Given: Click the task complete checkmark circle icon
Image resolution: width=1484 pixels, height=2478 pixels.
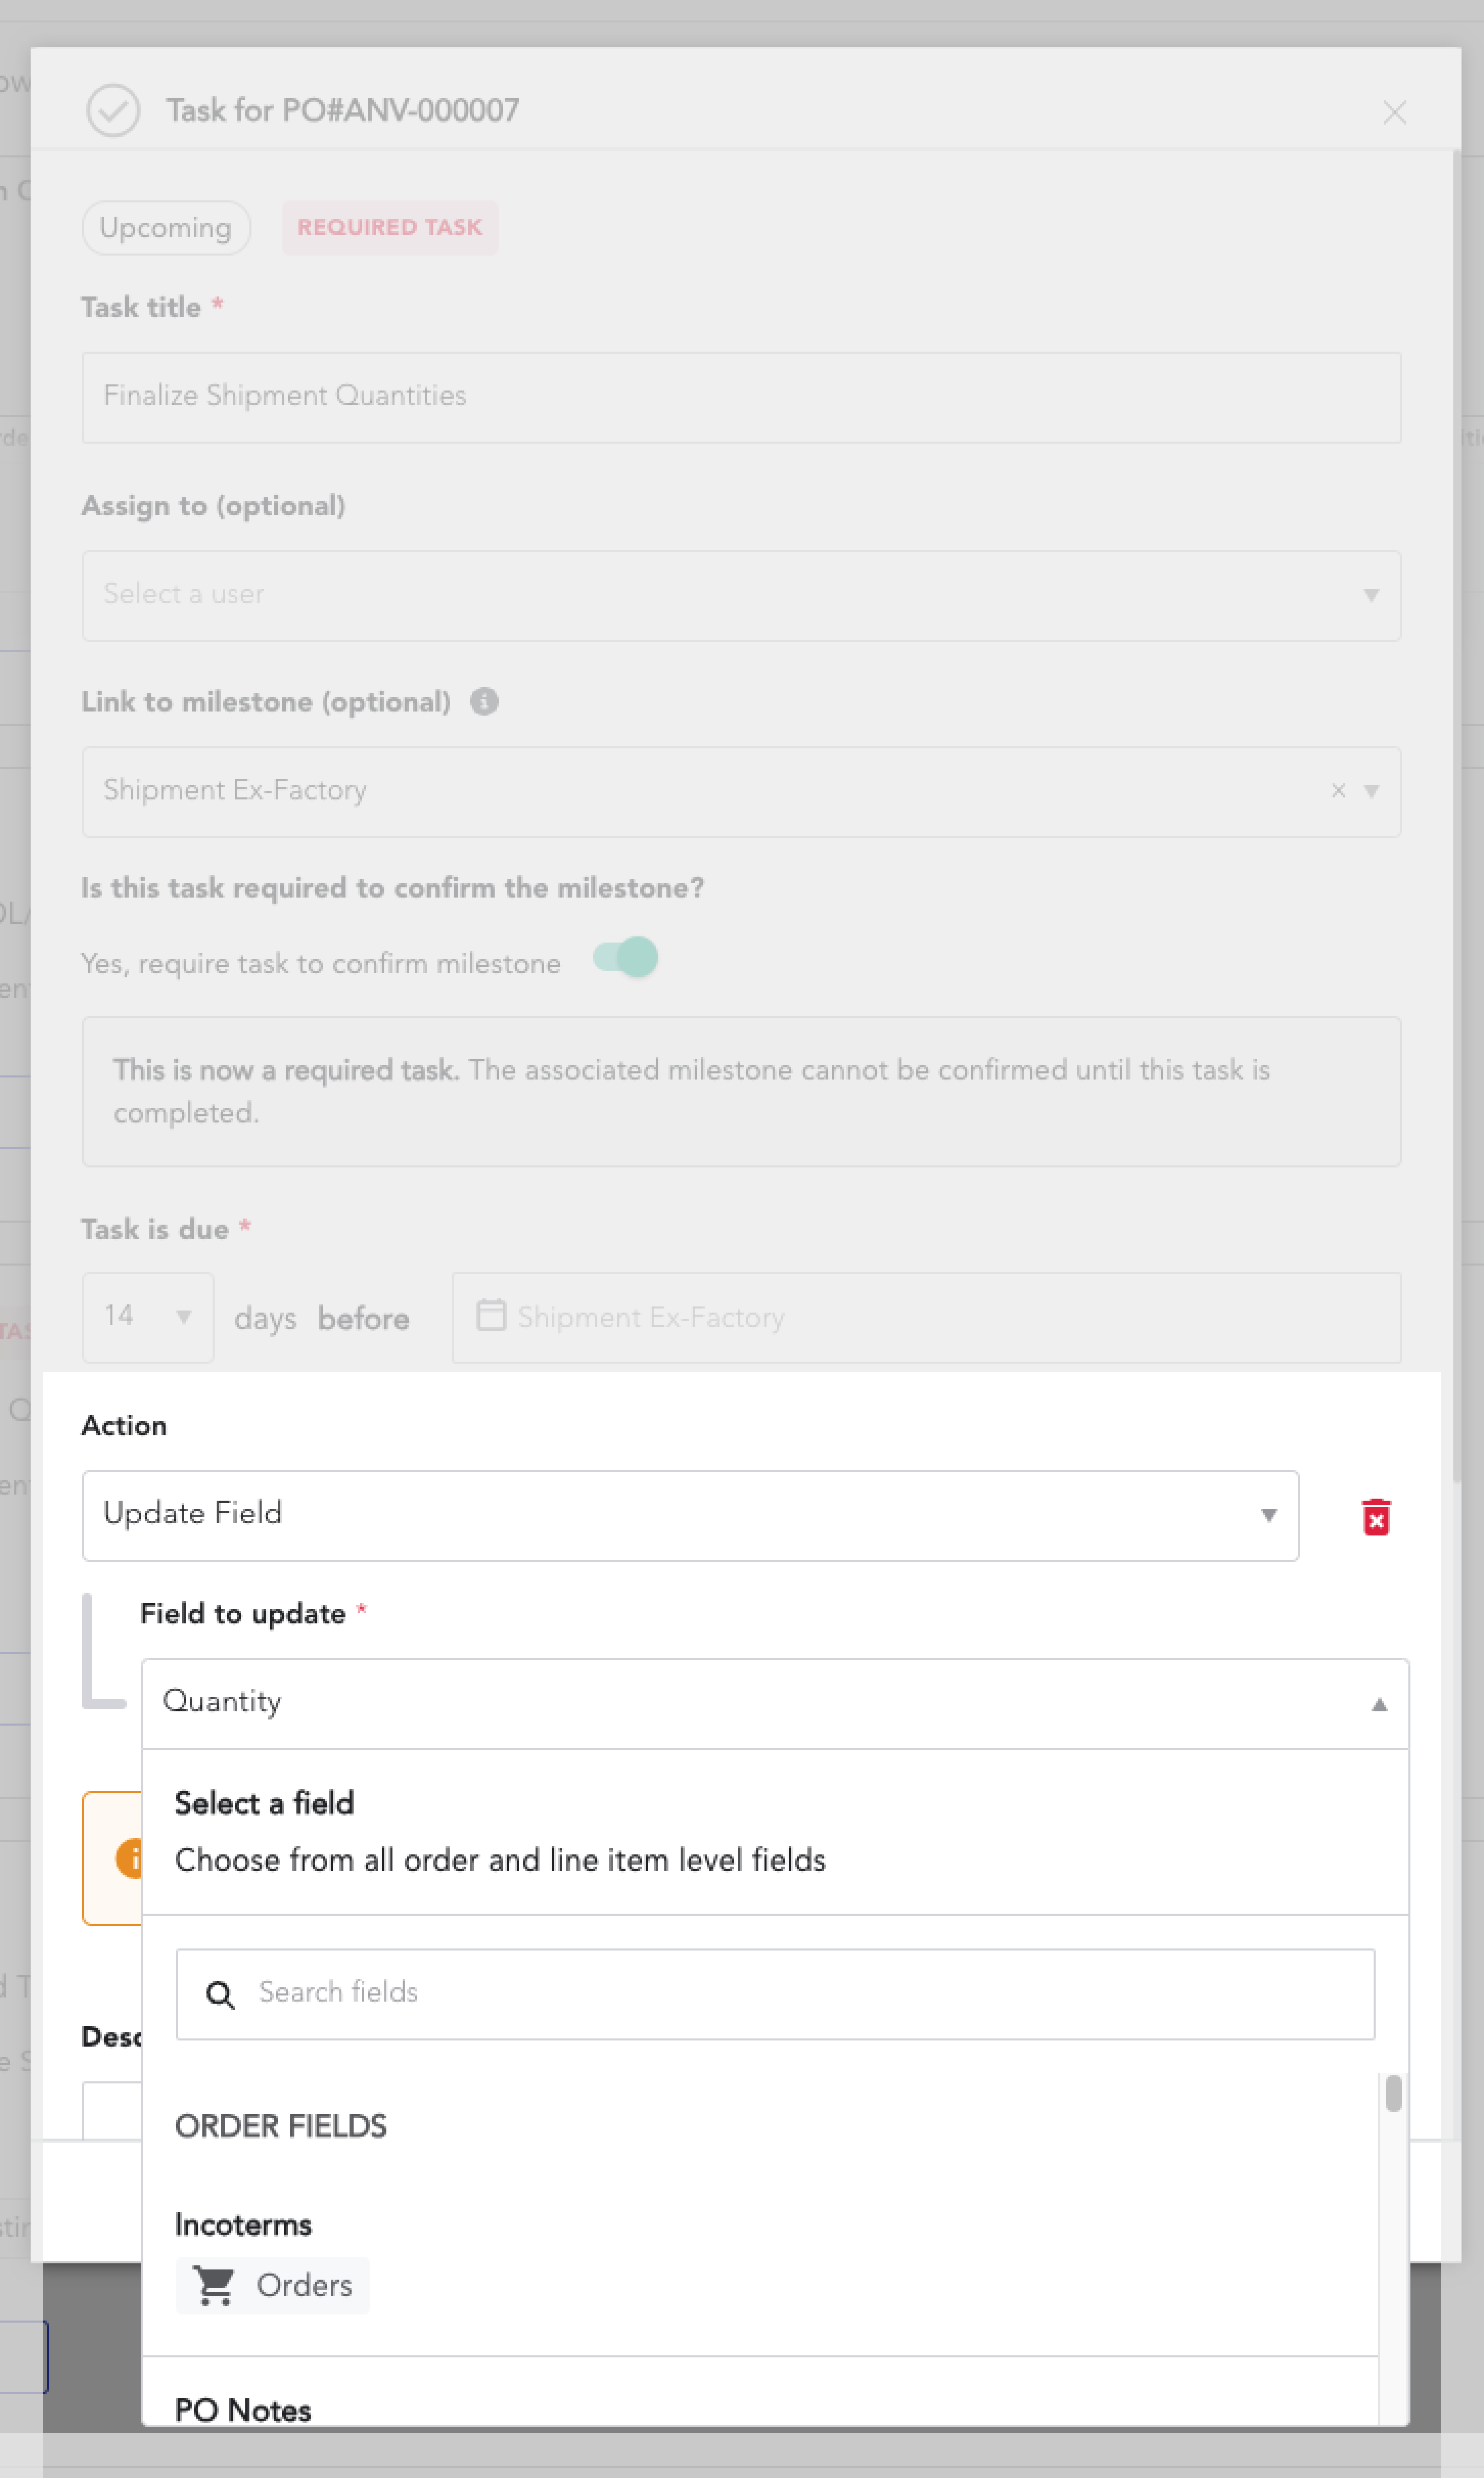Looking at the screenshot, I should [113, 110].
